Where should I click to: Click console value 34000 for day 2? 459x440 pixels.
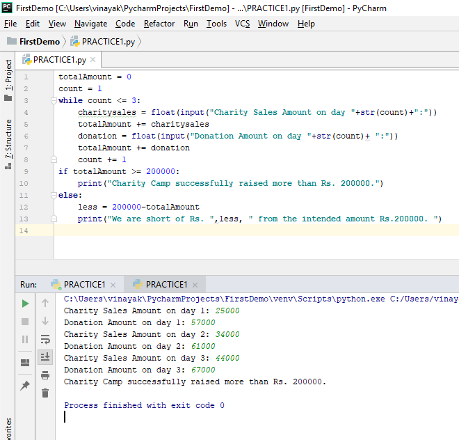click(x=227, y=334)
